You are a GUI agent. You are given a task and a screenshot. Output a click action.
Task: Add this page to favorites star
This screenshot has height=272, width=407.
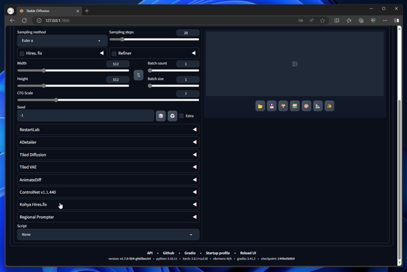[x=323, y=20]
